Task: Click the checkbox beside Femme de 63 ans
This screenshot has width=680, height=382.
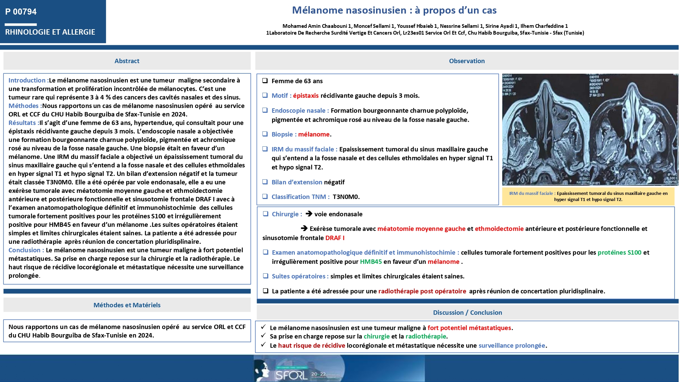Action: (x=265, y=81)
